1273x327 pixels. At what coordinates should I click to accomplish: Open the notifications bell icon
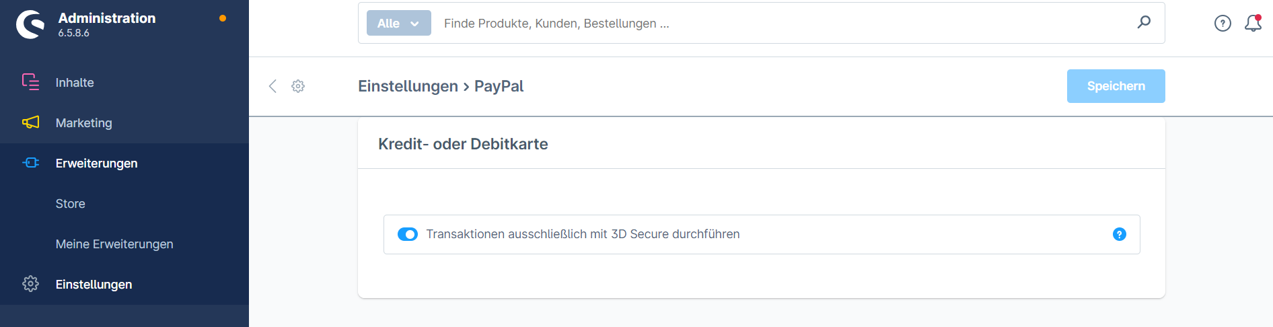coord(1253,24)
